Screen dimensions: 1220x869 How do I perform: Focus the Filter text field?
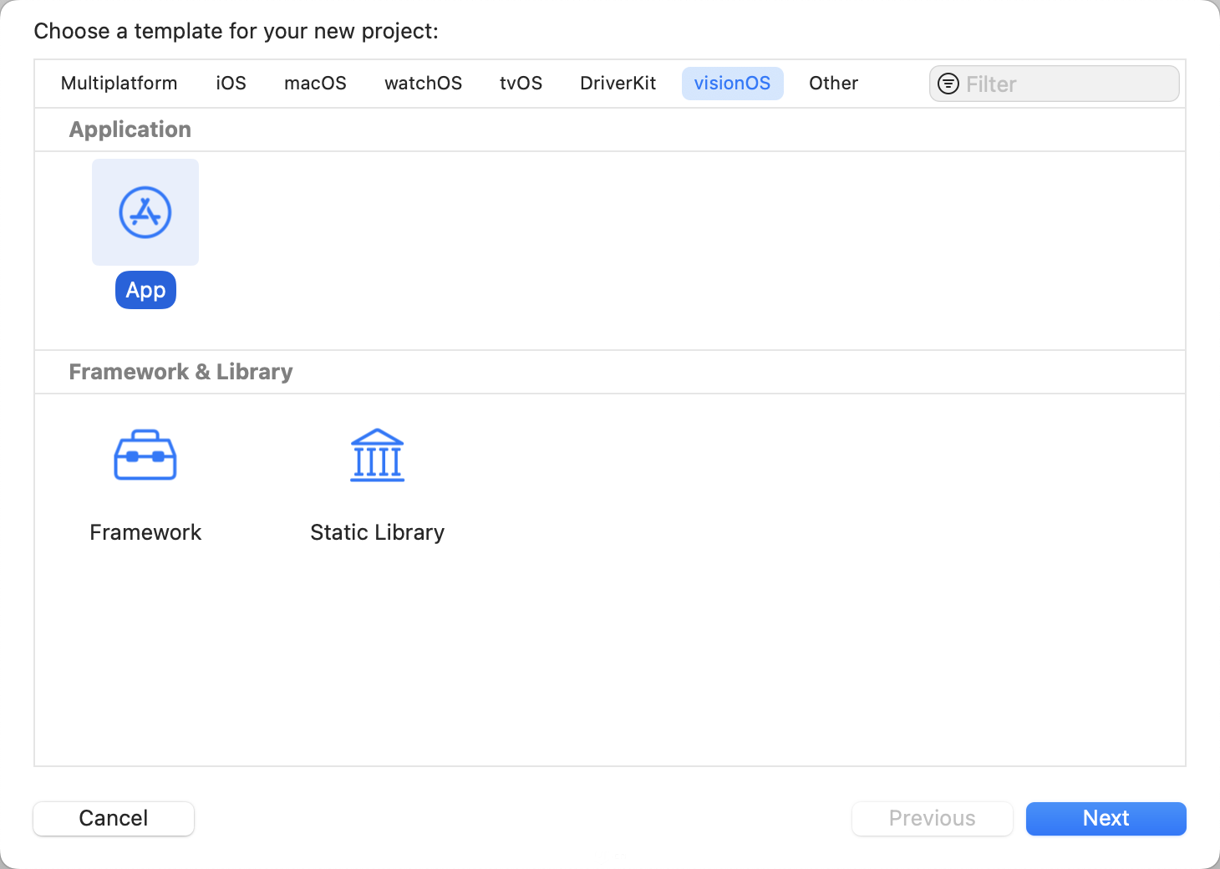(x=1055, y=84)
